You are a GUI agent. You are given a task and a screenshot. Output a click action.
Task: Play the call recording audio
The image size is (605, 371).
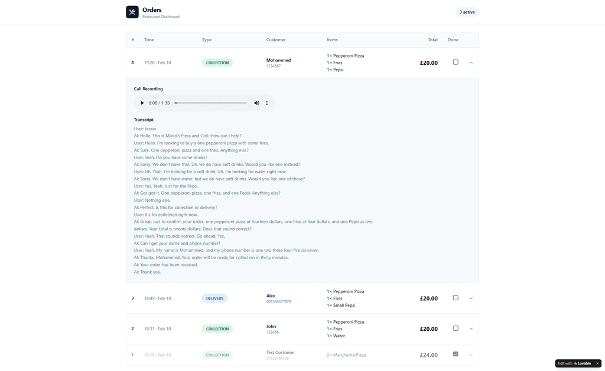point(142,103)
